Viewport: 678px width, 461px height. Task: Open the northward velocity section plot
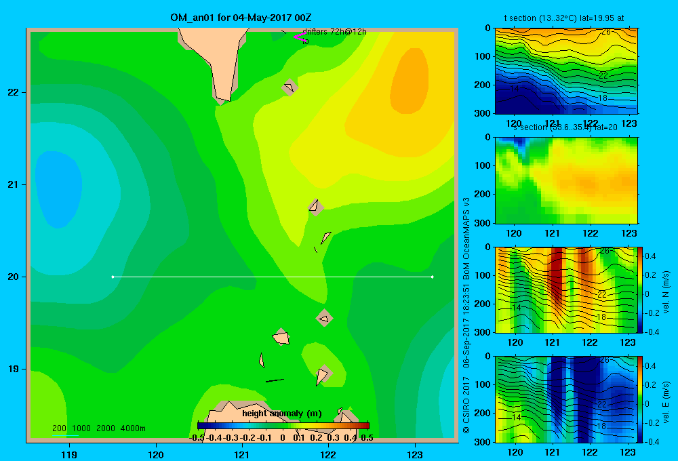pos(566,289)
